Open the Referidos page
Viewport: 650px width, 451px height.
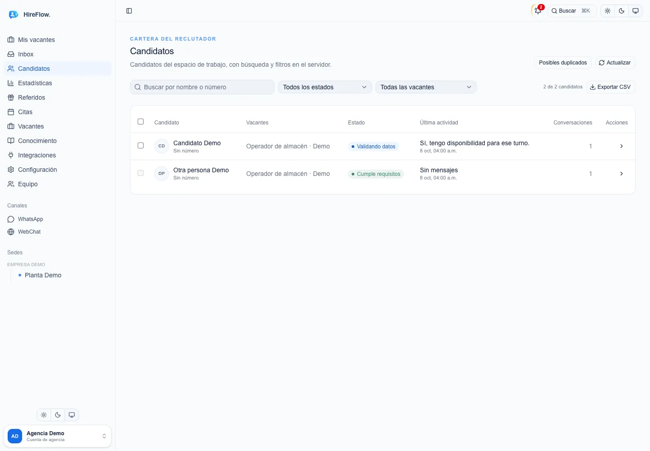pyautogui.click(x=57, y=97)
